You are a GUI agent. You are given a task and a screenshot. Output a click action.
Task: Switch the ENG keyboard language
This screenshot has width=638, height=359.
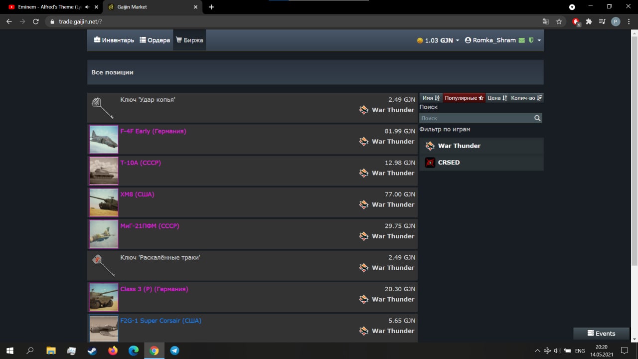click(580, 351)
